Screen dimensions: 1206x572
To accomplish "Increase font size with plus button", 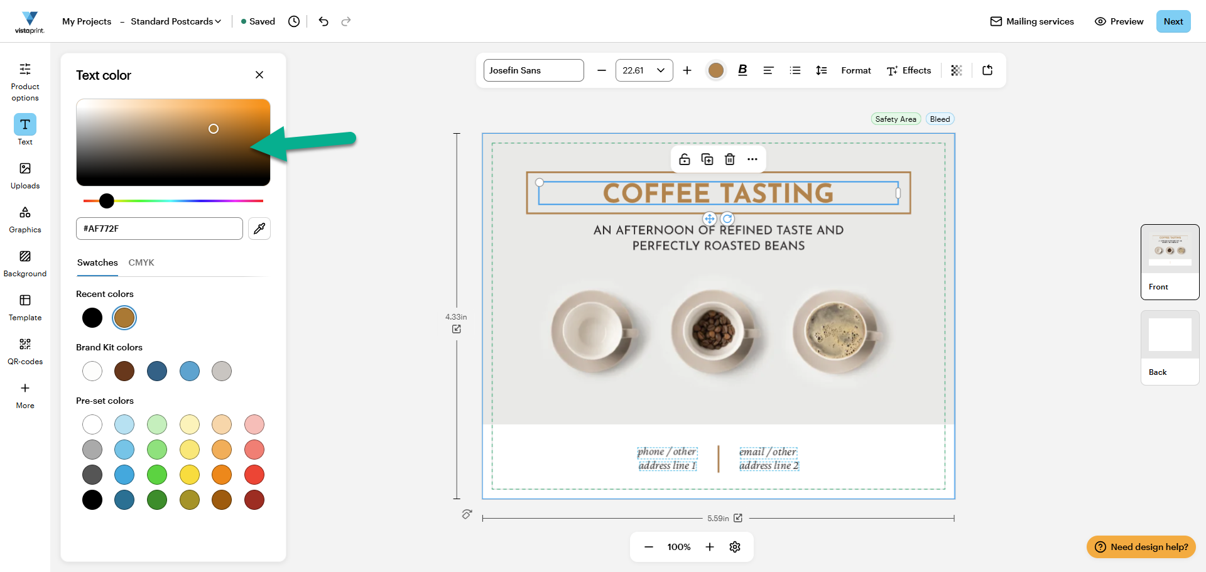I will click(x=687, y=70).
